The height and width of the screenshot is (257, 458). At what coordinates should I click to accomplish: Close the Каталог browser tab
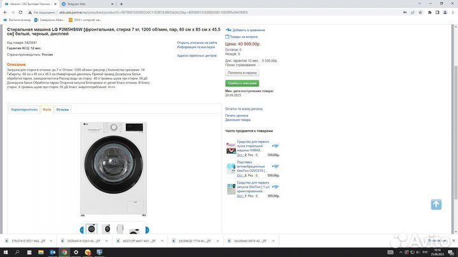(55, 4)
